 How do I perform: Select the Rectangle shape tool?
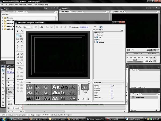coord(18,54)
